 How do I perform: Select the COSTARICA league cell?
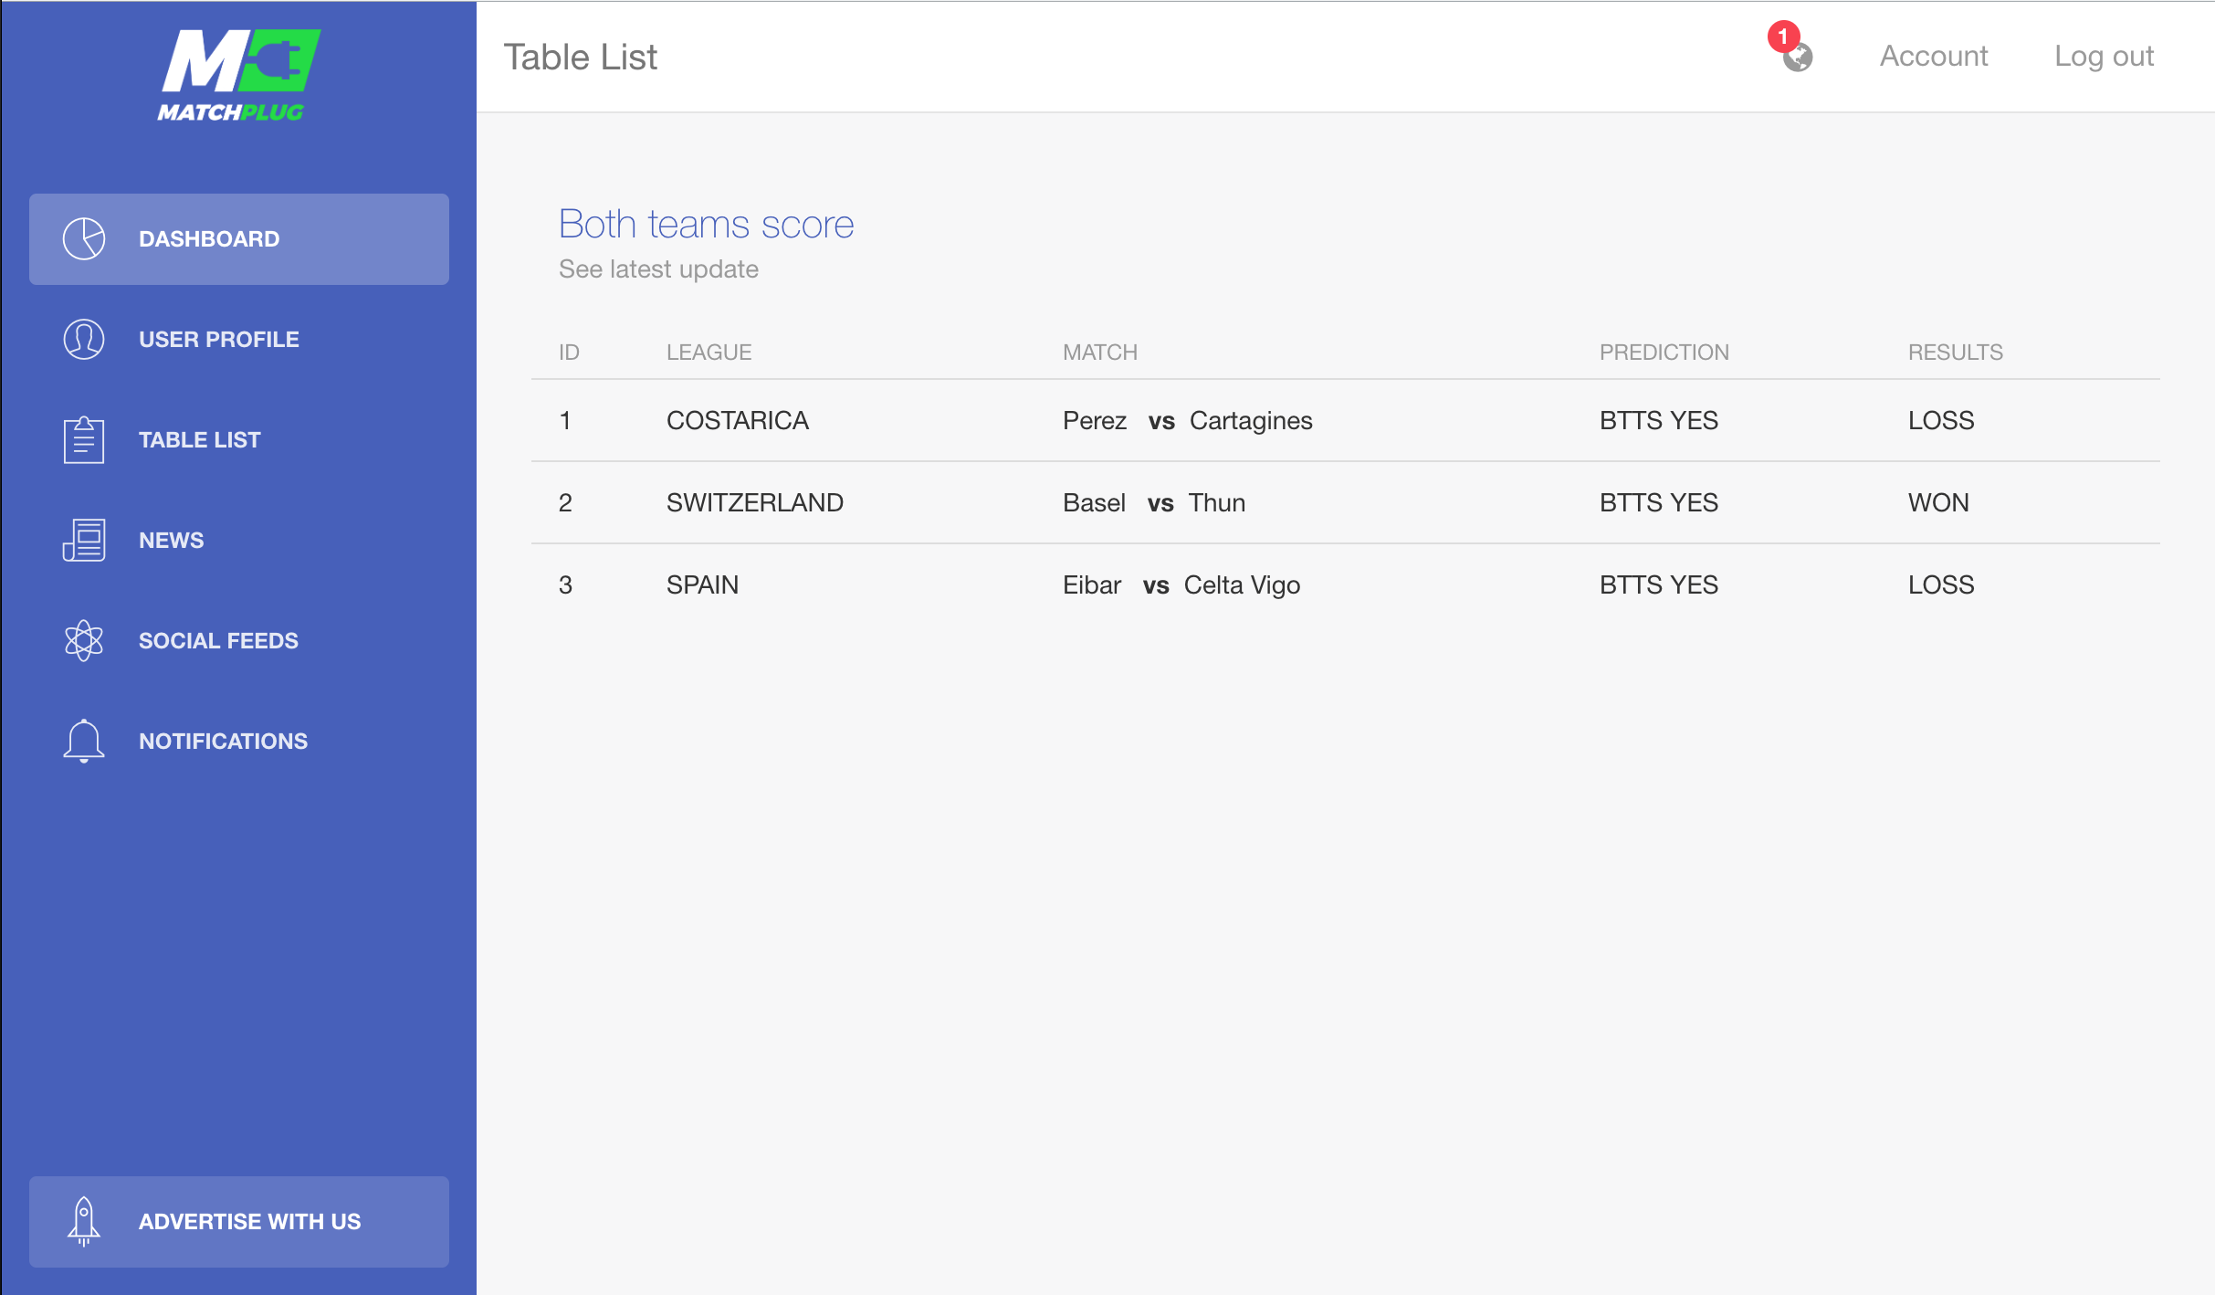(x=737, y=420)
